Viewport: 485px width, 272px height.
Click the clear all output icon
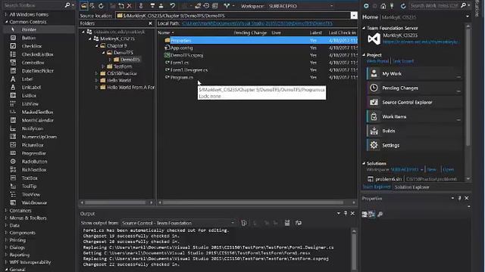point(287,223)
